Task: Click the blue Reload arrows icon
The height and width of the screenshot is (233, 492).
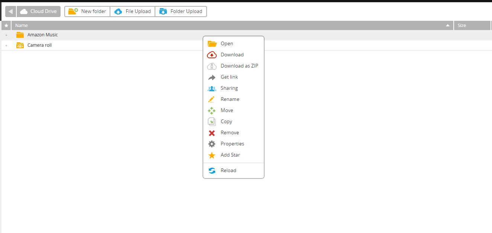Action: click(211, 171)
